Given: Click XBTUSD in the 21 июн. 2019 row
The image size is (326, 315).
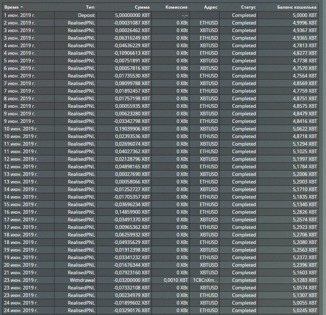Looking at the screenshot, I should pyautogui.click(x=209, y=272).
